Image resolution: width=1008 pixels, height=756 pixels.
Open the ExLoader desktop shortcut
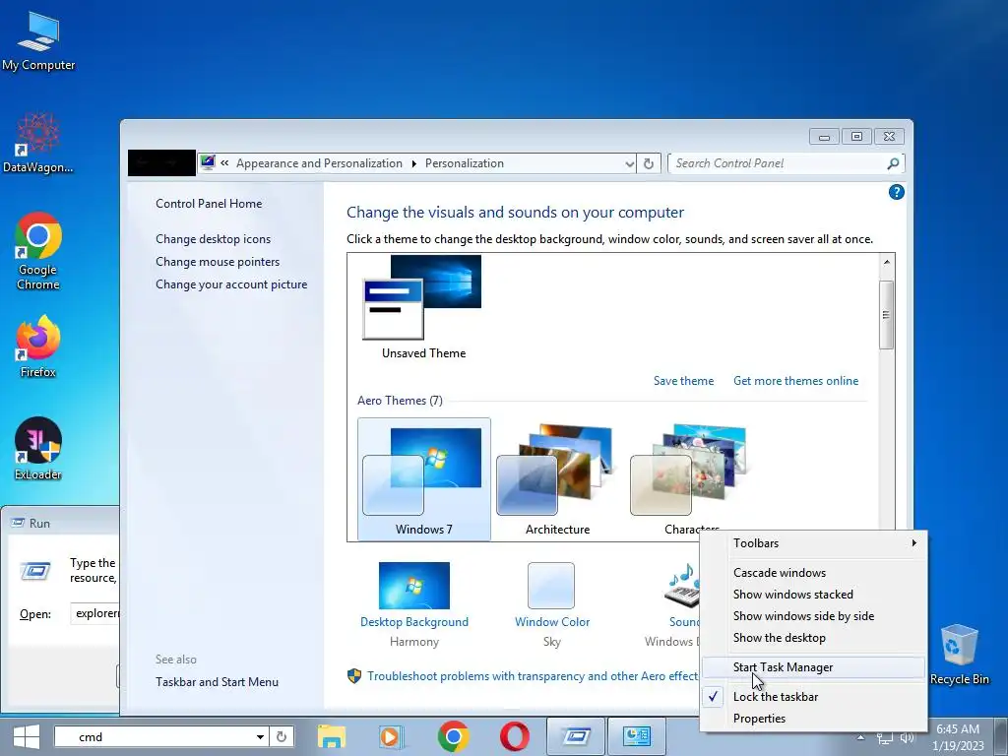(38, 449)
